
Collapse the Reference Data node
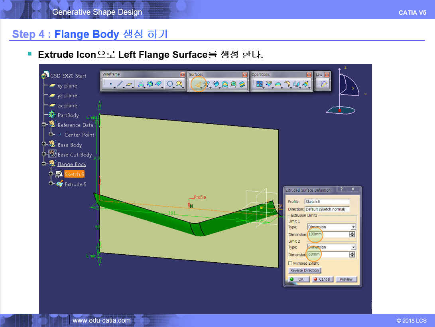pos(44,125)
